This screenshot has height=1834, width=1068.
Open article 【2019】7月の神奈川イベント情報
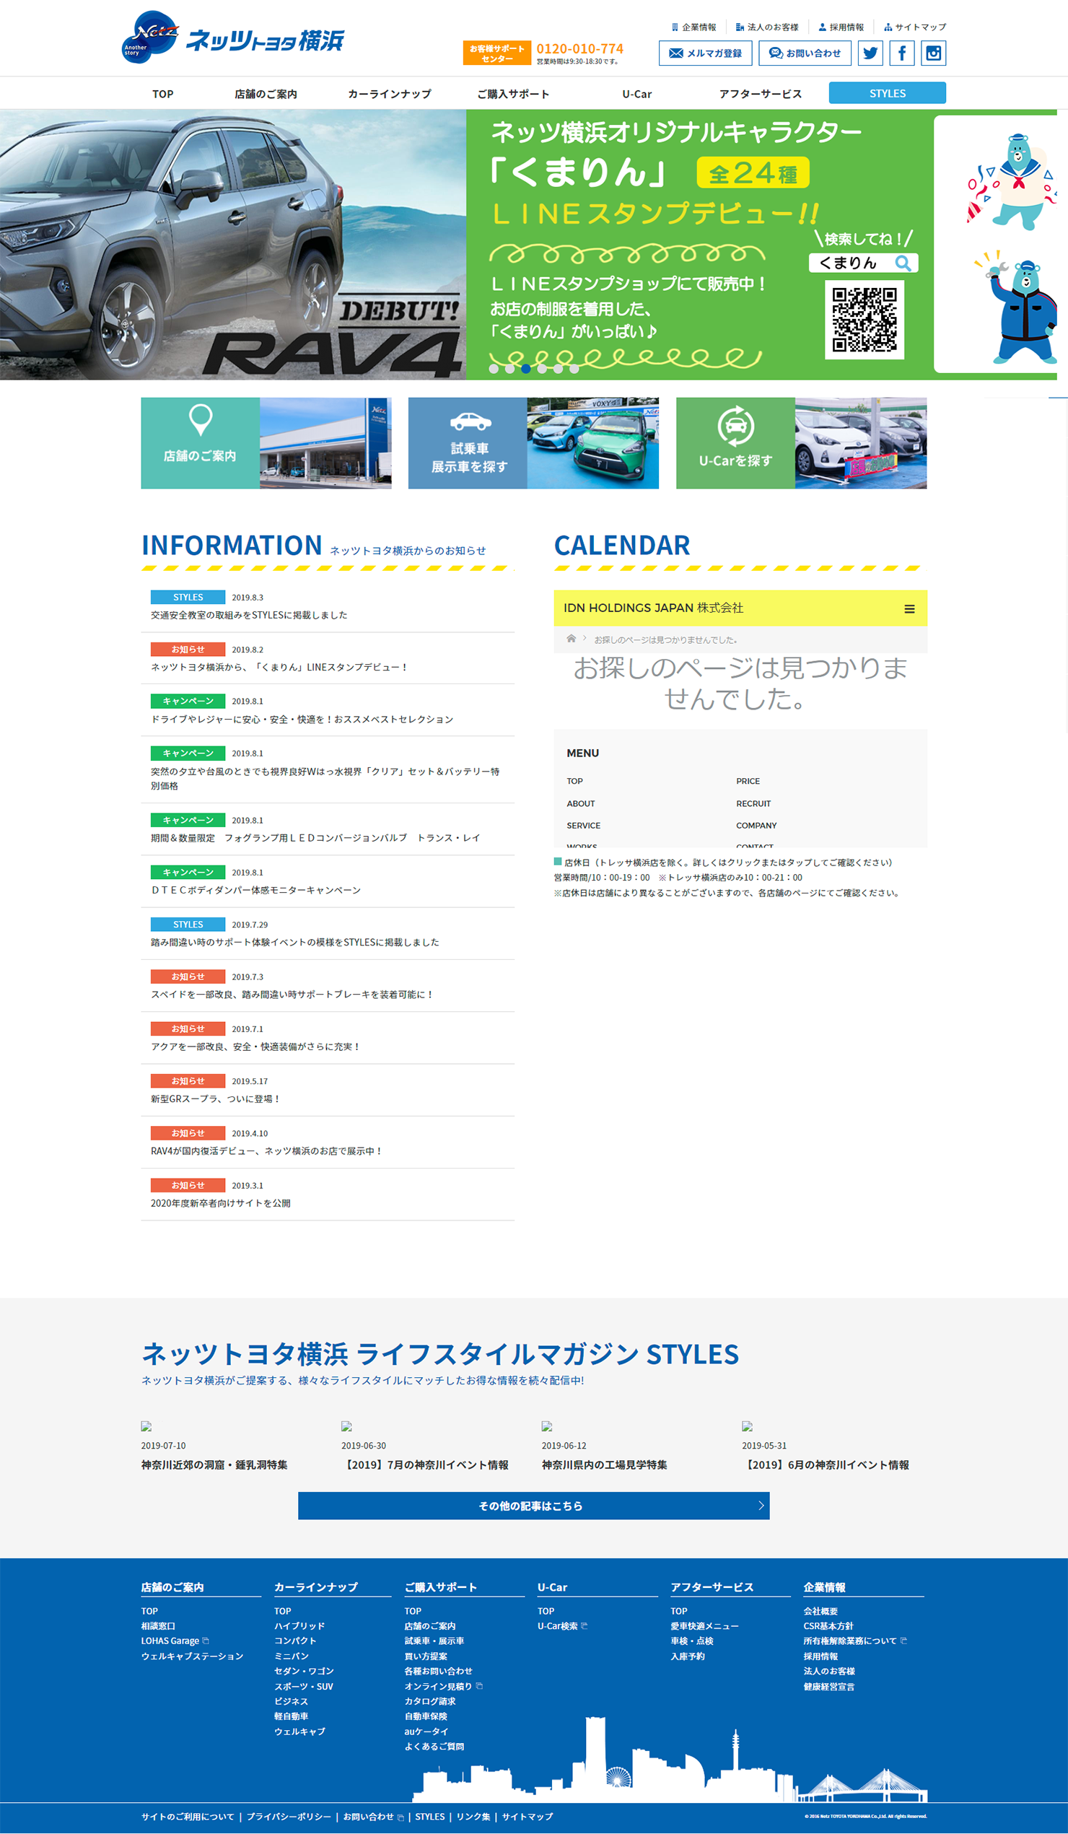(x=425, y=1465)
